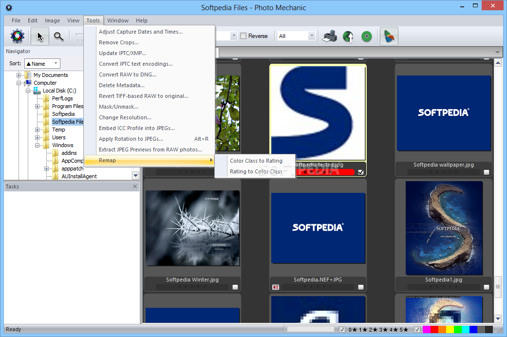Click the Local Disk (C:) drive icon

coord(37,91)
